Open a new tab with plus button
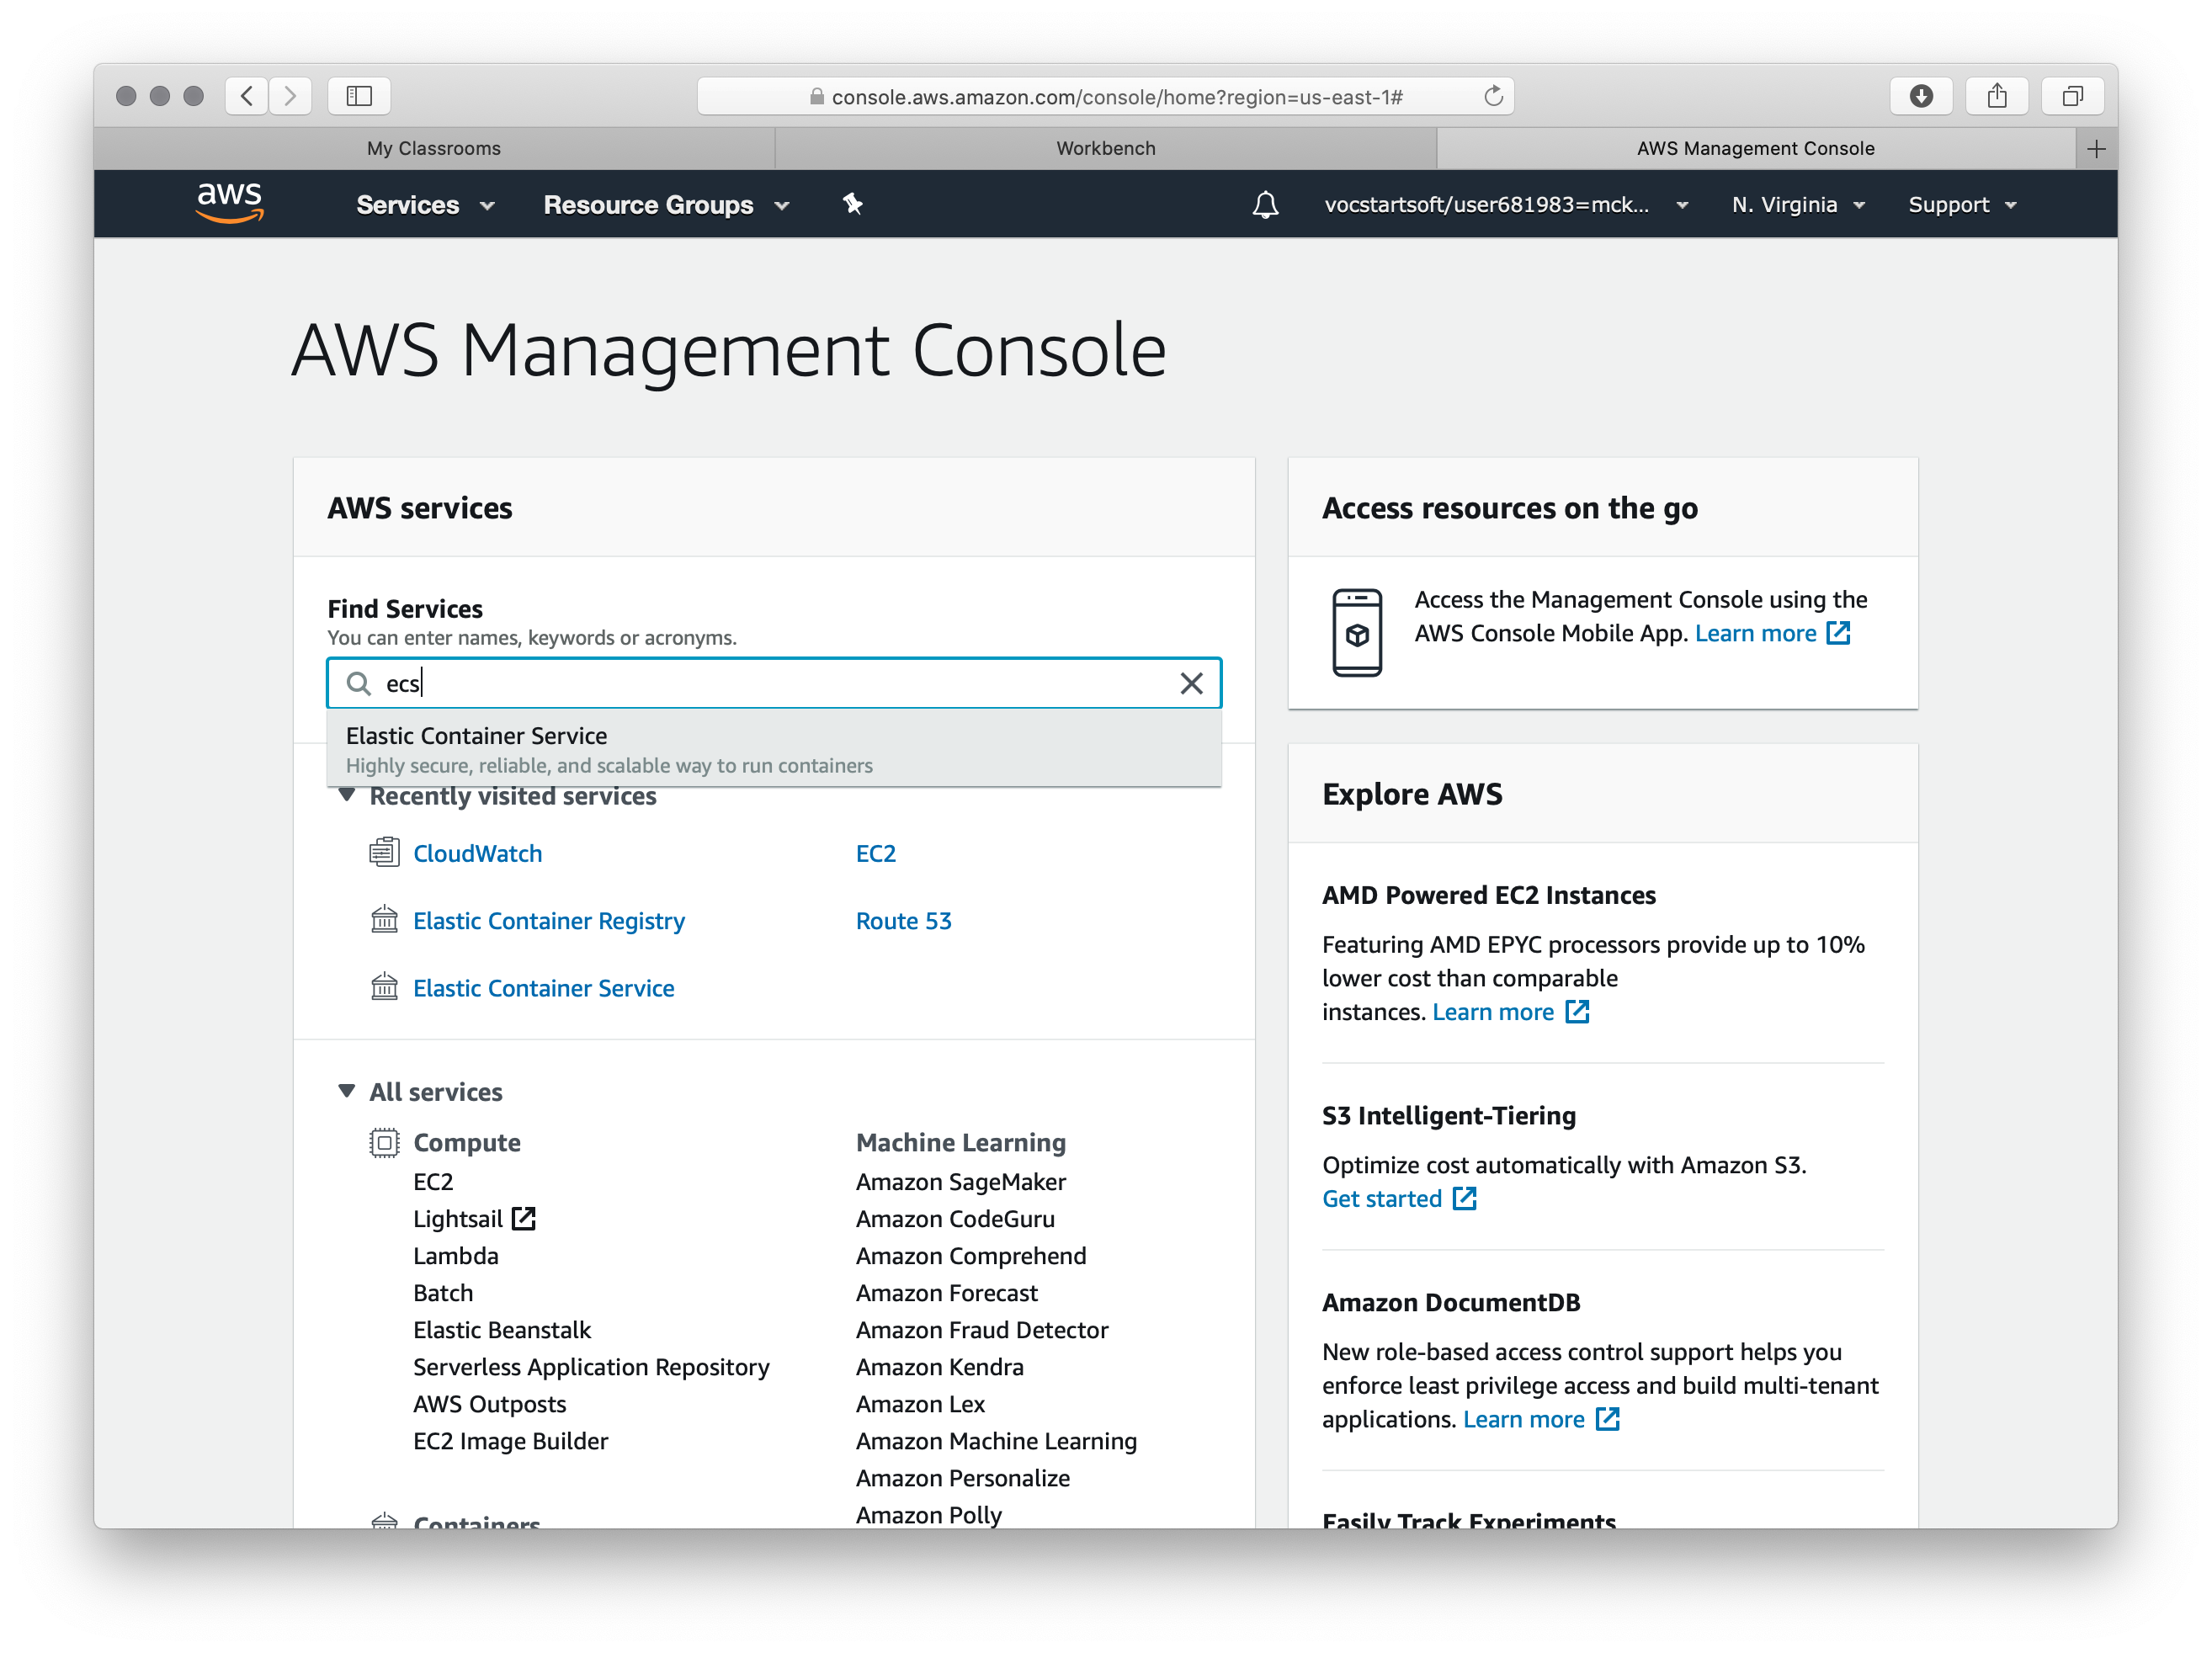This screenshot has width=2212, height=1653. [2097, 149]
